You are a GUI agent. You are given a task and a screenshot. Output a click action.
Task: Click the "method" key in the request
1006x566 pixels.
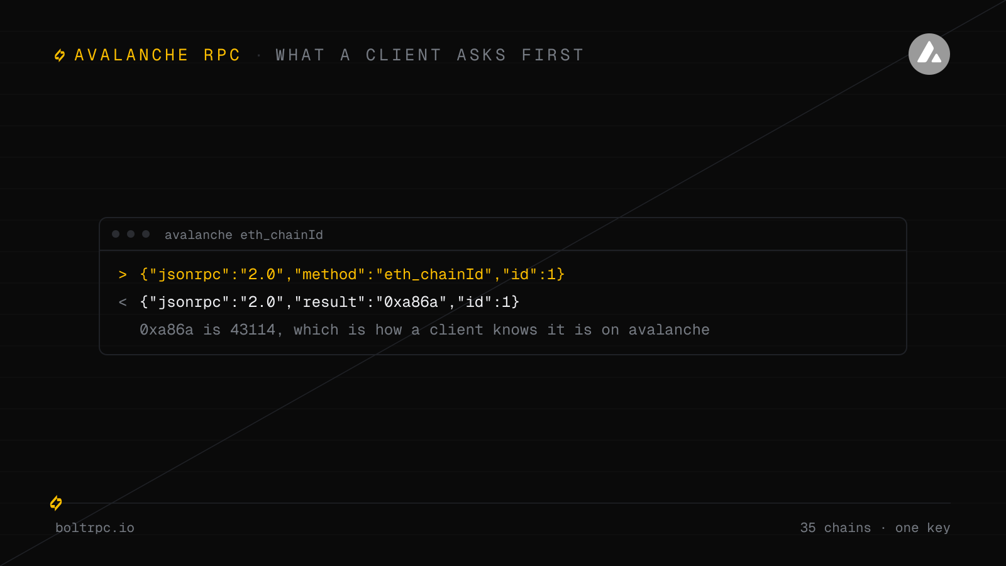330,275
